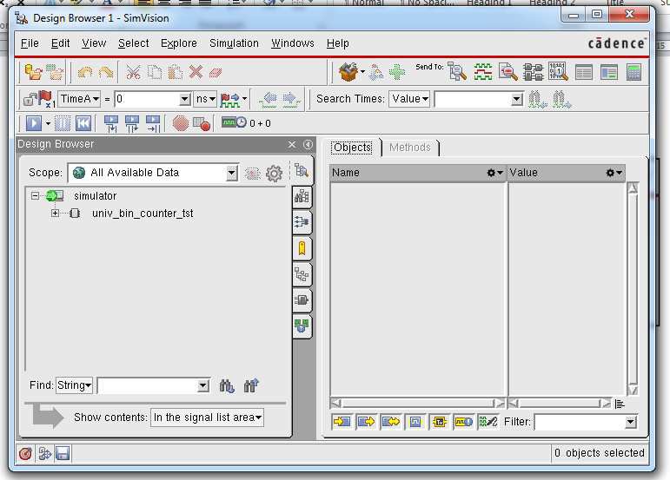Open the ns time unit dropdown
This screenshot has width=670, height=480.
click(205, 100)
